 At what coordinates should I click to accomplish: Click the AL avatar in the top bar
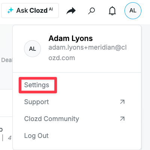[133, 11]
